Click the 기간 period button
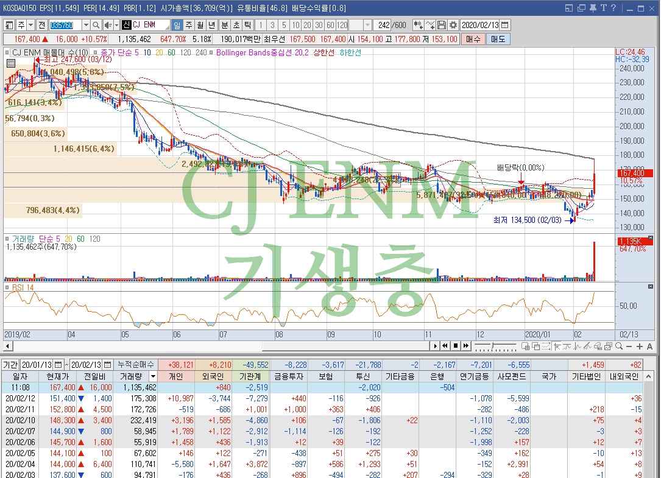Screen dimensions: 661x478 pos(10,365)
